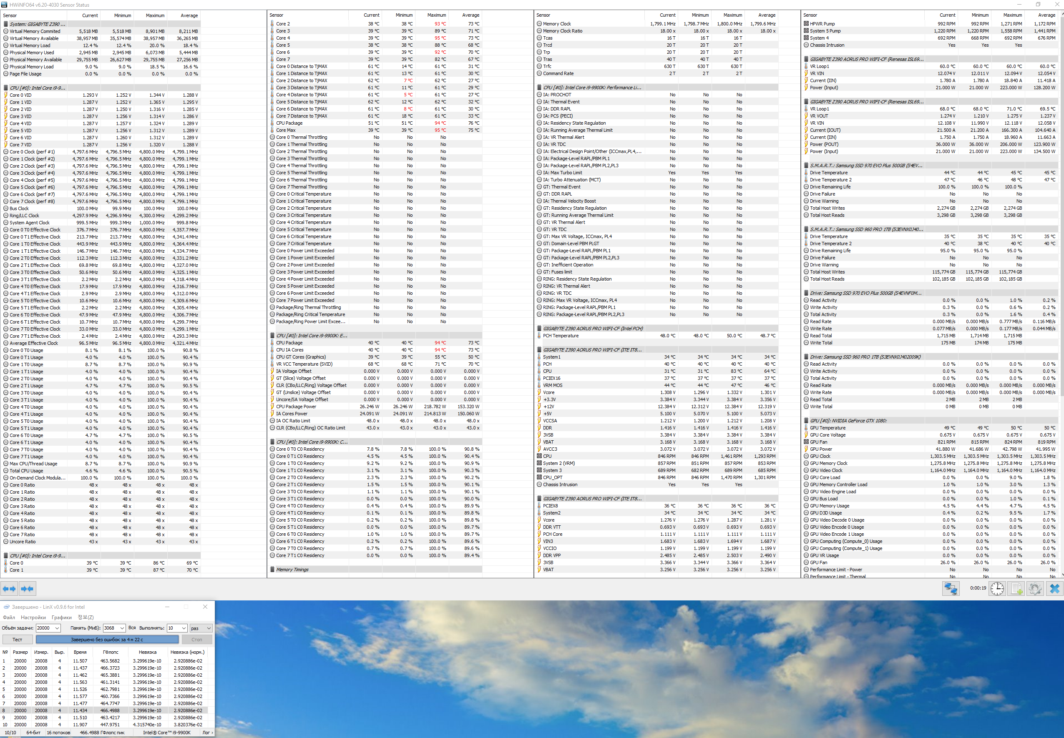Click the Вся memory link
The height and width of the screenshot is (738, 1064).
pyautogui.click(x=132, y=628)
